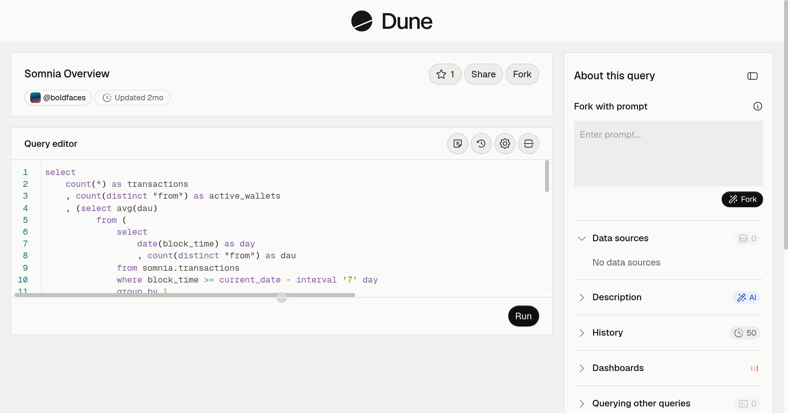The height and width of the screenshot is (413, 788).
Task: Click the Dashboards bar chart icon
Action: pos(754,368)
